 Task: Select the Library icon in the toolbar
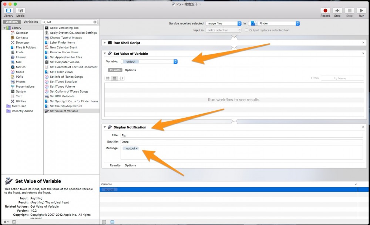coord(8,11)
